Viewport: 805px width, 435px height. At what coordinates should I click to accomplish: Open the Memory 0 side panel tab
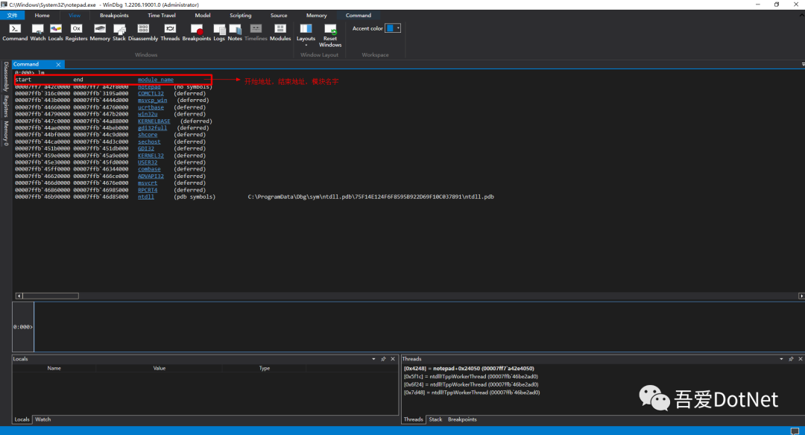coord(6,133)
